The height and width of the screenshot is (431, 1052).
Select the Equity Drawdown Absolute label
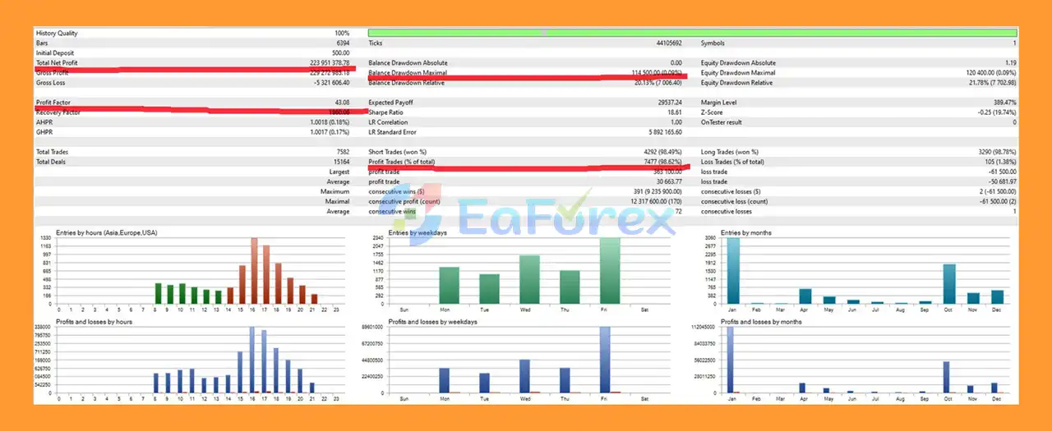738,62
